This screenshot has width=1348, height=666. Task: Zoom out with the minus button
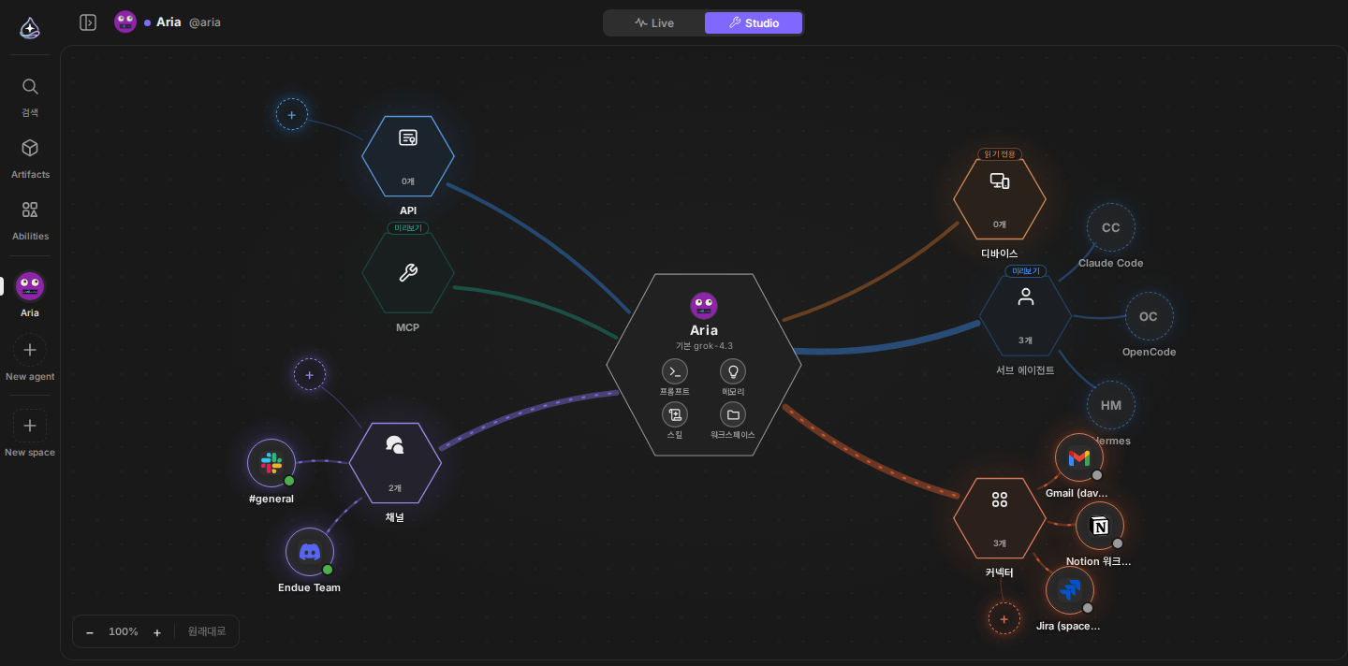(x=90, y=632)
